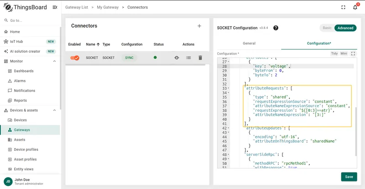Image resolution: width=365 pixels, height=189 pixels.
Task: Click the IoT Hub icon
Action: pos(6,41)
